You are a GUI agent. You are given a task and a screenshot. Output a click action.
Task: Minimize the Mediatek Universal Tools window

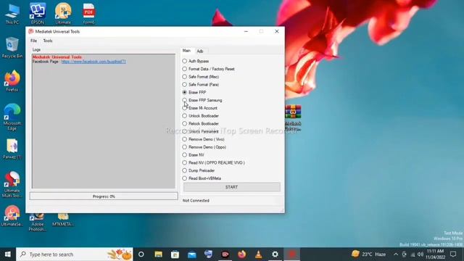pos(246,31)
